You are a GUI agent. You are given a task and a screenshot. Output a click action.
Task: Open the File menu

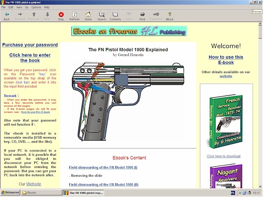click(4, 7)
